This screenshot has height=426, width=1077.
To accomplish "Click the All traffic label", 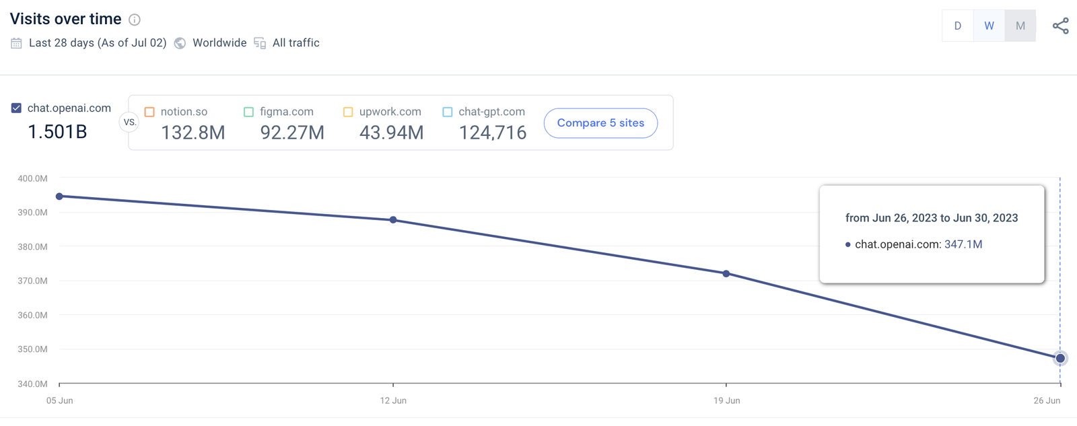I will coord(296,43).
